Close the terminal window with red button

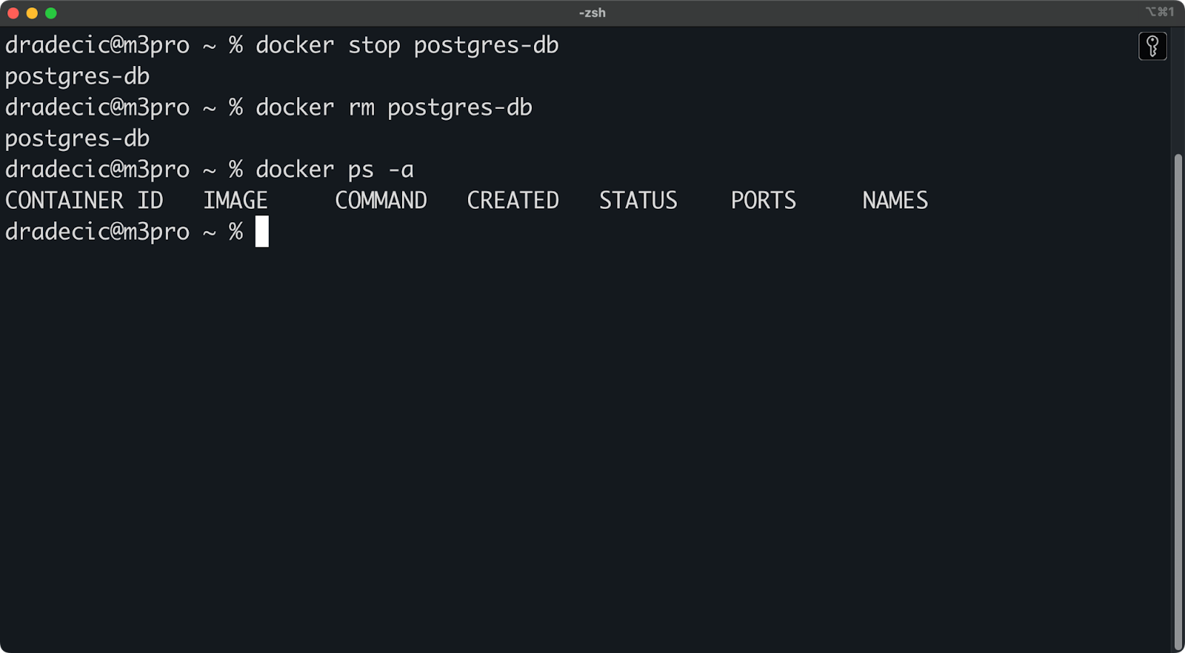13,13
